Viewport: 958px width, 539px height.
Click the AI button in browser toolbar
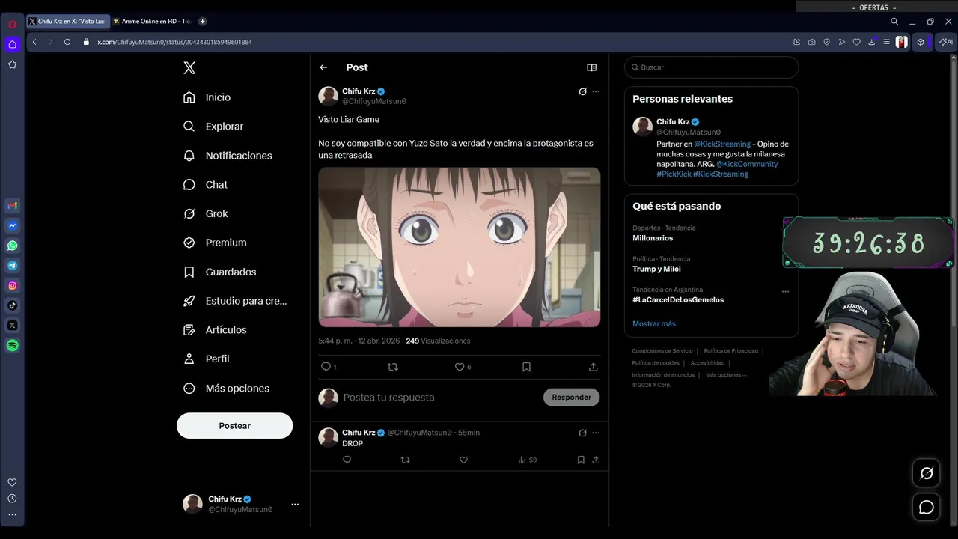[946, 42]
